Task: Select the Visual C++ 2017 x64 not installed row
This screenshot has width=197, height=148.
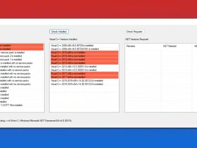Action: click(x=84, y=77)
